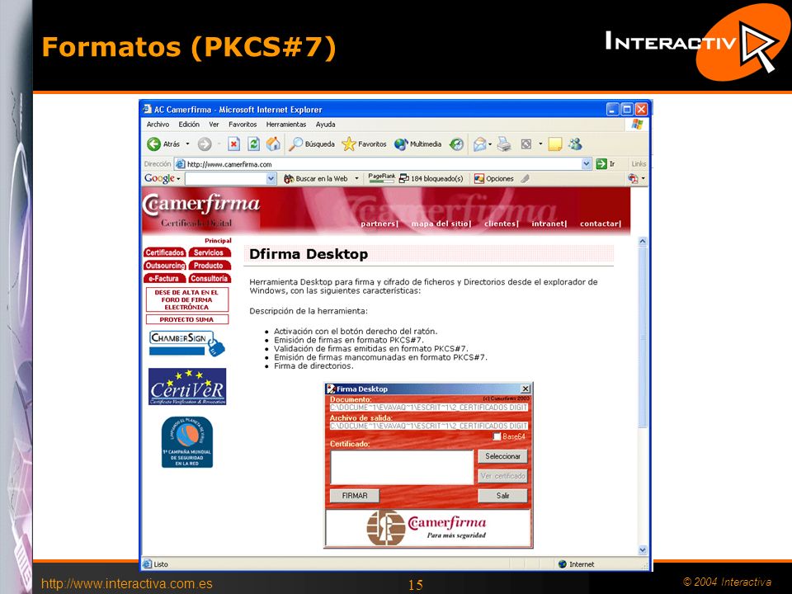Click the scrollbar down arrow
792x594 pixels.
pyautogui.click(x=643, y=550)
